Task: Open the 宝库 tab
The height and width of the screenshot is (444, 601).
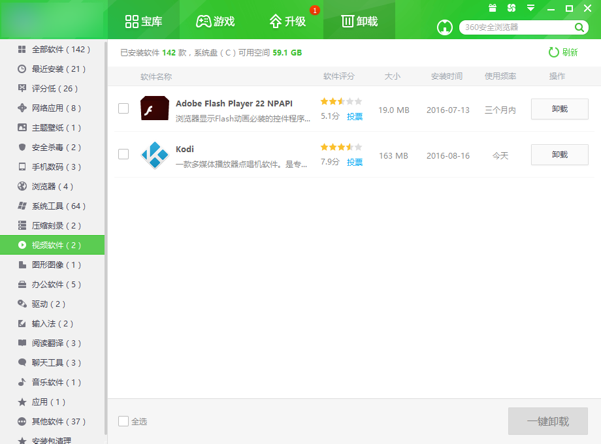Action: (x=144, y=21)
